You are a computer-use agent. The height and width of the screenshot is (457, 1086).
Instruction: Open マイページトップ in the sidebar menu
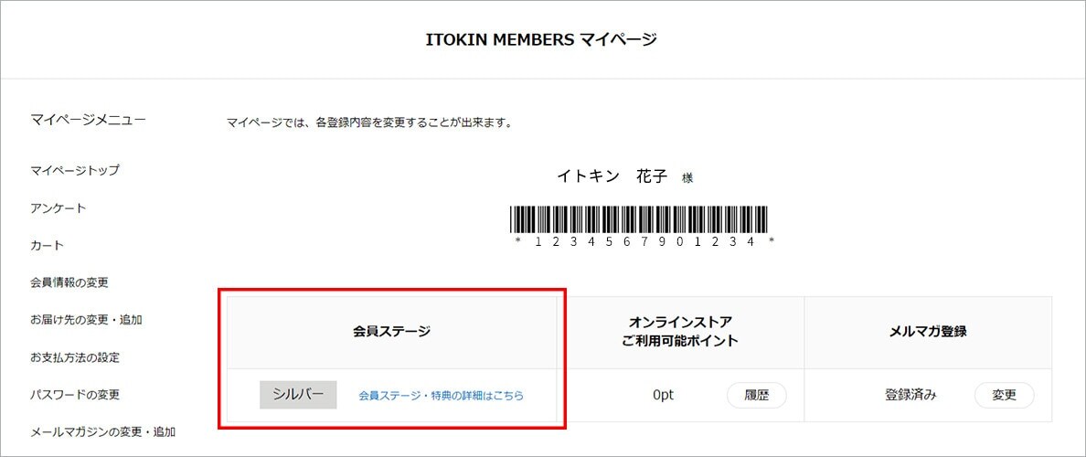pos(75,170)
